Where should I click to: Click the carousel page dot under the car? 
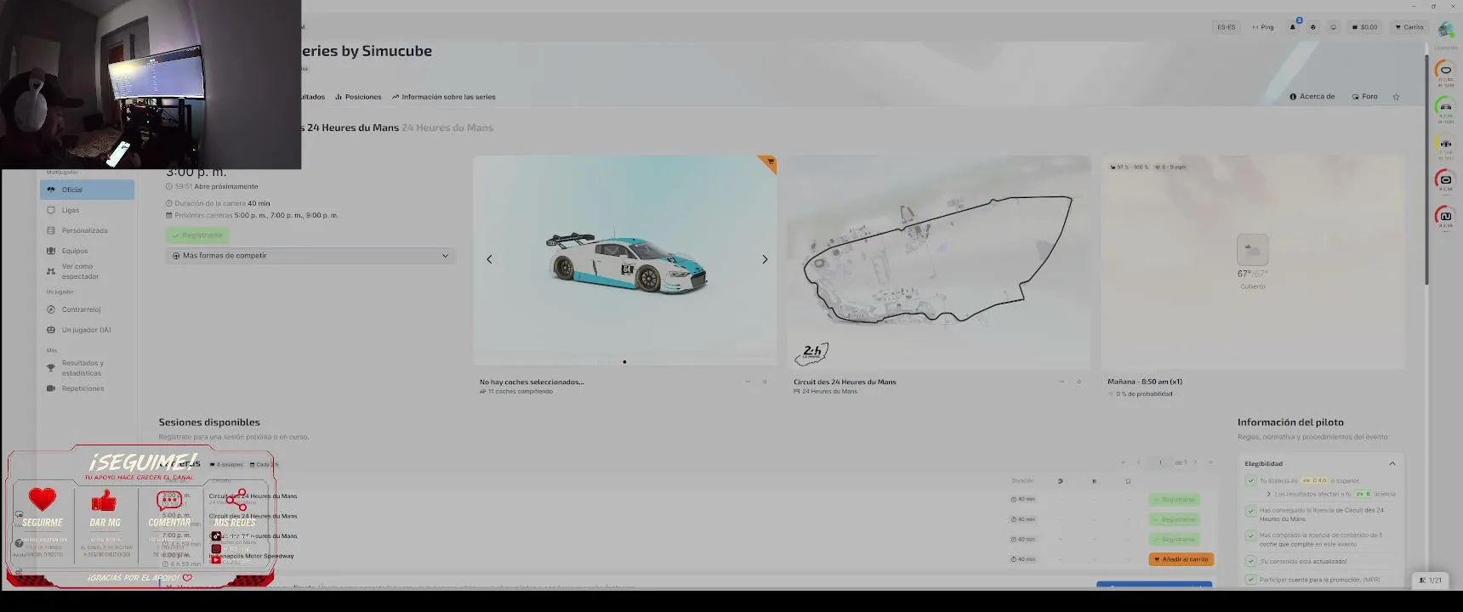pyautogui.click(x=624, y=362)
